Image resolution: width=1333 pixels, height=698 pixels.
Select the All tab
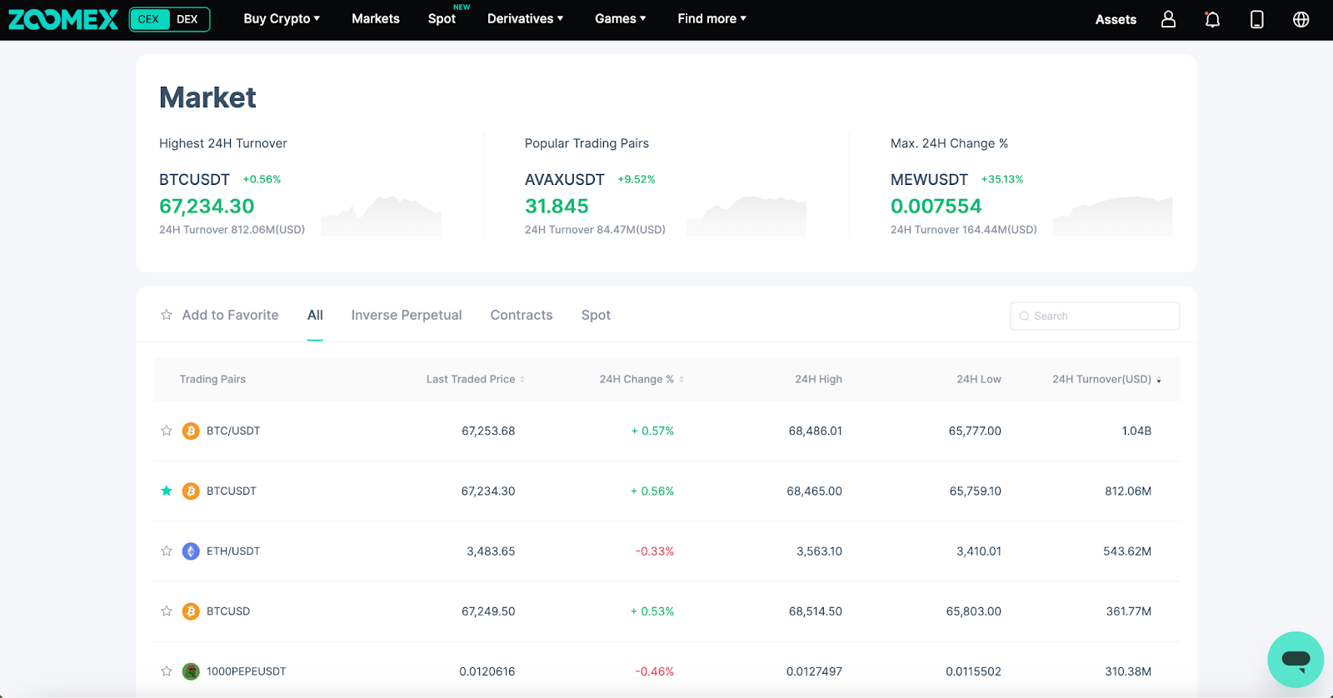coord(315,315)
